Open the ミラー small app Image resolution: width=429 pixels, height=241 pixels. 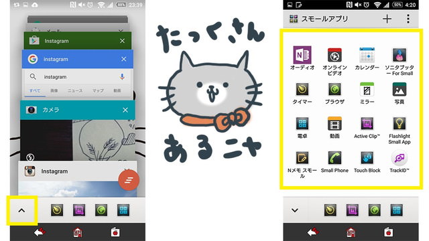coord(367,90)
